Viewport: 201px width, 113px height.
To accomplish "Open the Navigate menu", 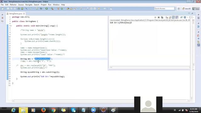I will coord(29,5).
